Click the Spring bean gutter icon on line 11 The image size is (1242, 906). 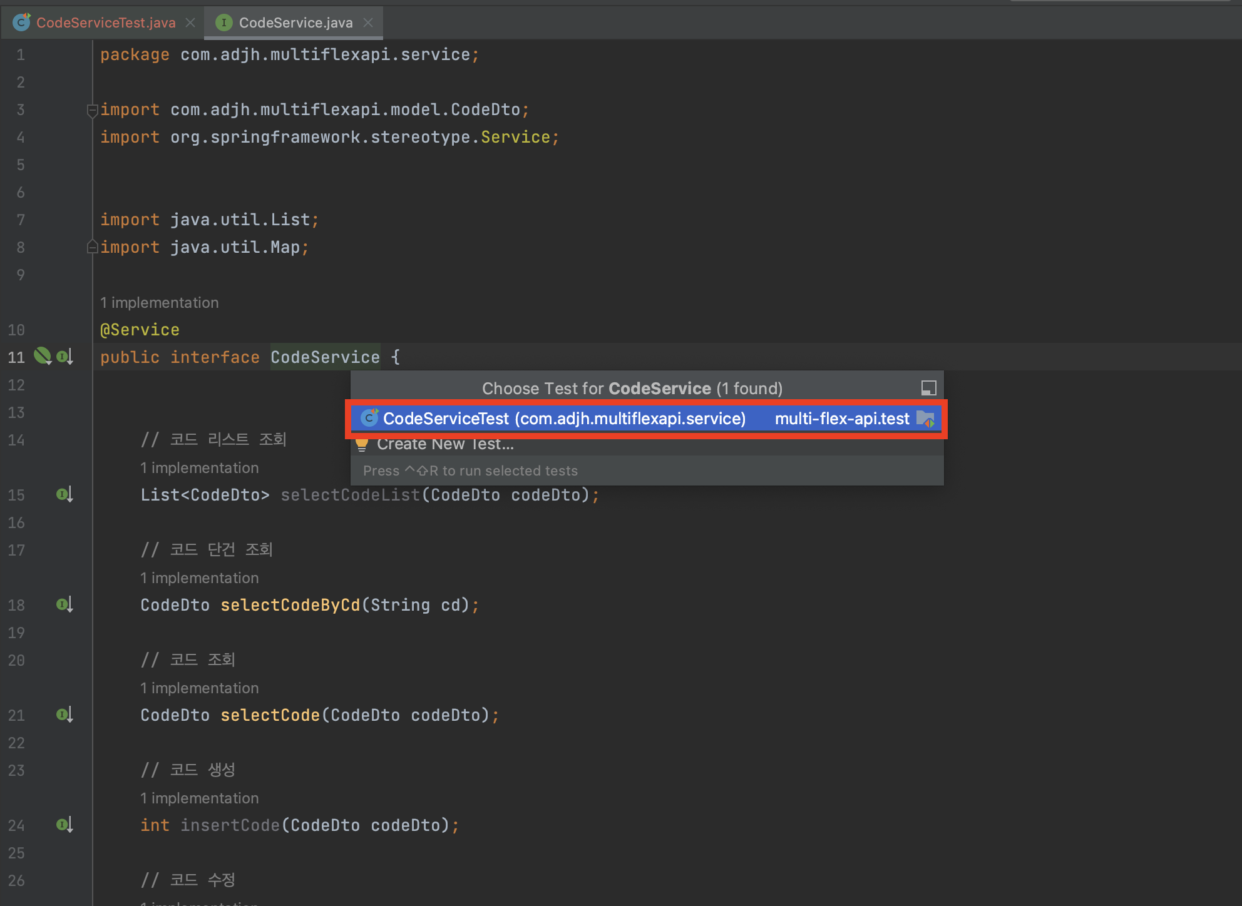pyautogui.click(x=42, y=356)
